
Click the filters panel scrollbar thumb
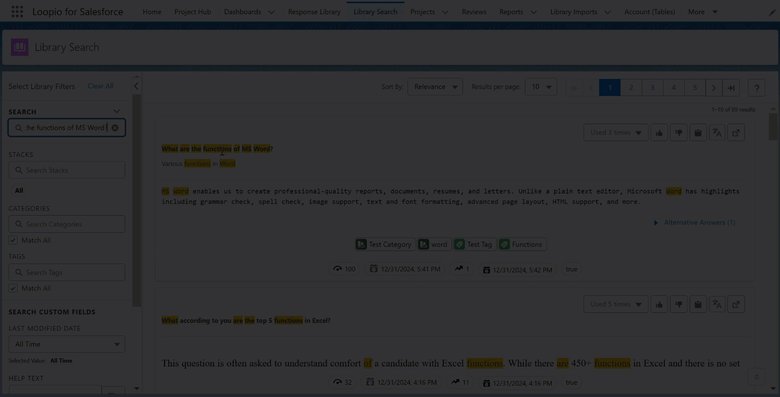point(137,201)
